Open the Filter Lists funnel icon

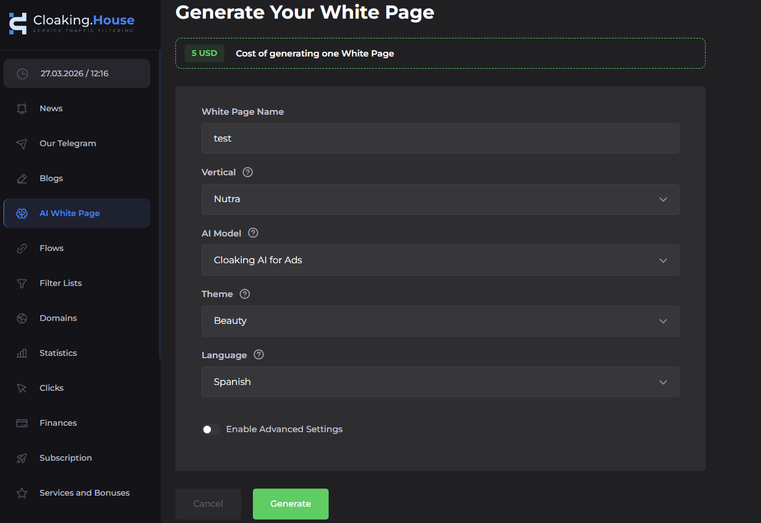point(22,283)
